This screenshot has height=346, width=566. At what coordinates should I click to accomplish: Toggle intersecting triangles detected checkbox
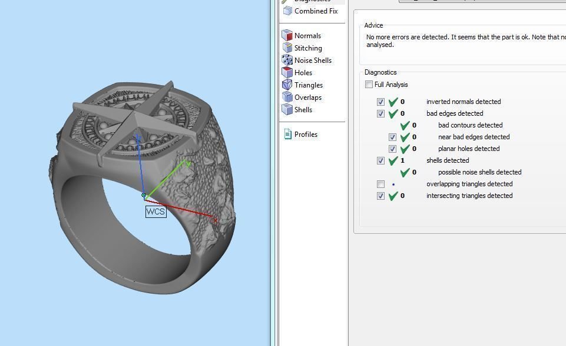381,196
